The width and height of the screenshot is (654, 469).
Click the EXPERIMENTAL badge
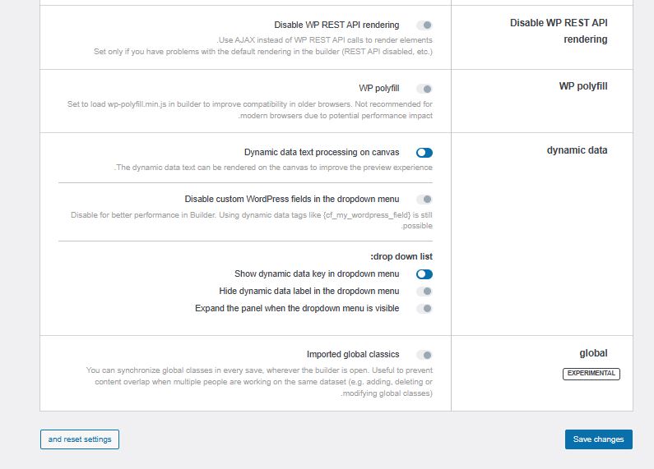point(591,374)
